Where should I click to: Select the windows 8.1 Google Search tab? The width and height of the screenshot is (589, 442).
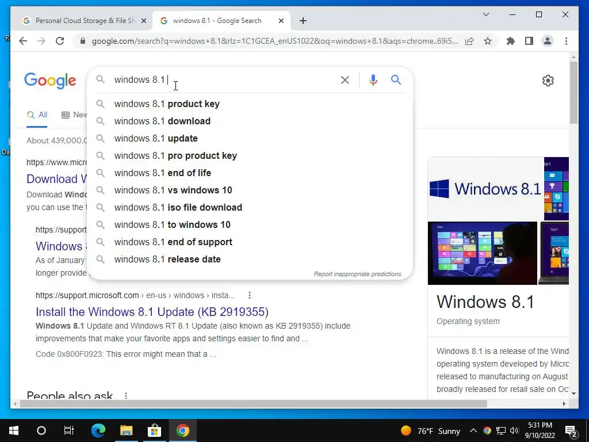[221, 21]
